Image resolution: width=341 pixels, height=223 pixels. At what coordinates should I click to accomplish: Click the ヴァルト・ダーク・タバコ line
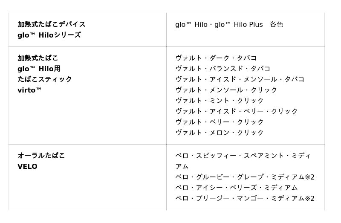pyautogui.click(x=216, y=58)
